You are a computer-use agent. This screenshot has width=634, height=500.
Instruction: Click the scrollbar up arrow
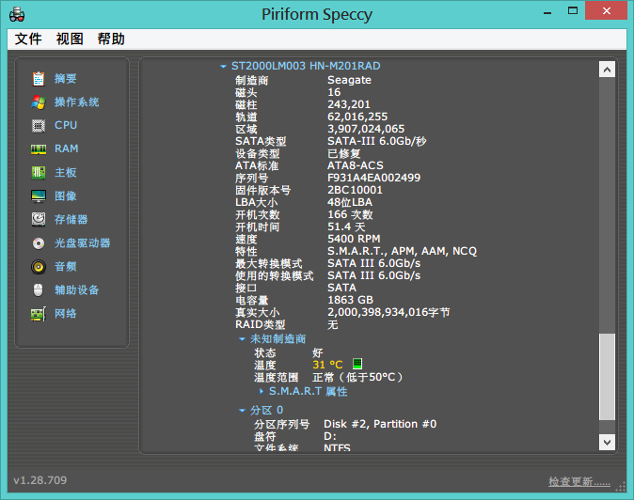[x=607, y=70]
